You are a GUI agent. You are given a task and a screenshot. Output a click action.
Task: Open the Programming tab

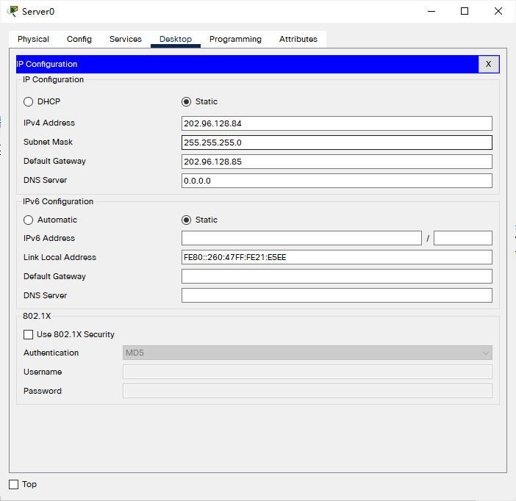tap(235, 40)
